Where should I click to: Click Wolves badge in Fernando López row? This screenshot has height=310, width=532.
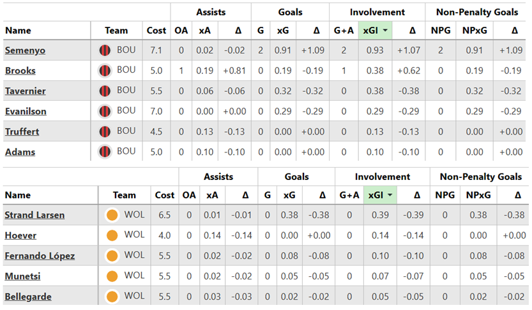[x=114, y=256]
